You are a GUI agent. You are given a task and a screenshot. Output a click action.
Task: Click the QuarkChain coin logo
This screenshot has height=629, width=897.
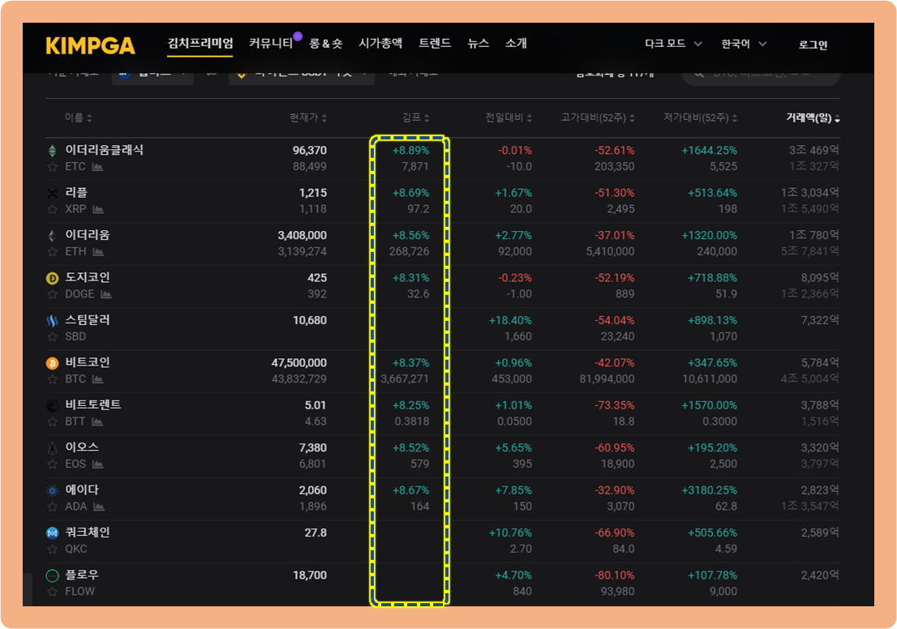[52, 533]
